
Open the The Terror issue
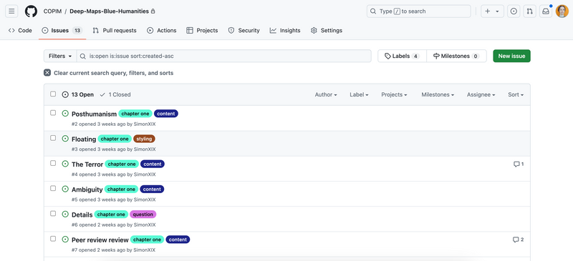(87, 164)
